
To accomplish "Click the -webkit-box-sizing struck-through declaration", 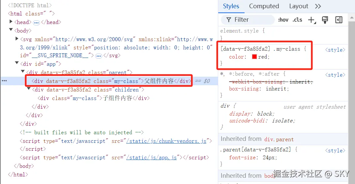I will pos(271,82).
